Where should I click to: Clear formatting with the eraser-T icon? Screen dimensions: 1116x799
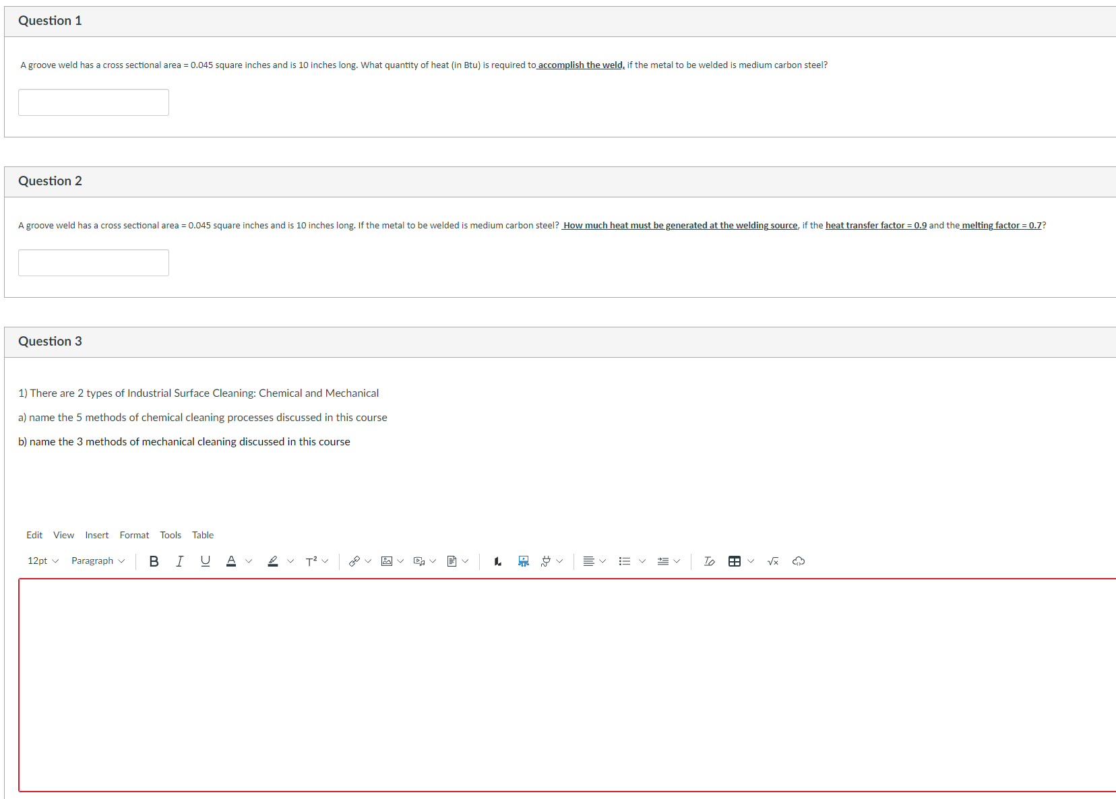coord(709,561)
